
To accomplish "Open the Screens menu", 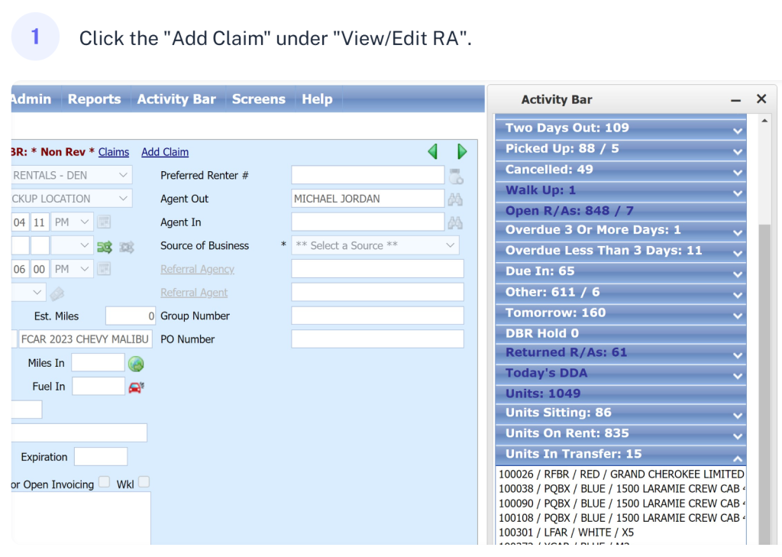I will (x=258, y=99).
